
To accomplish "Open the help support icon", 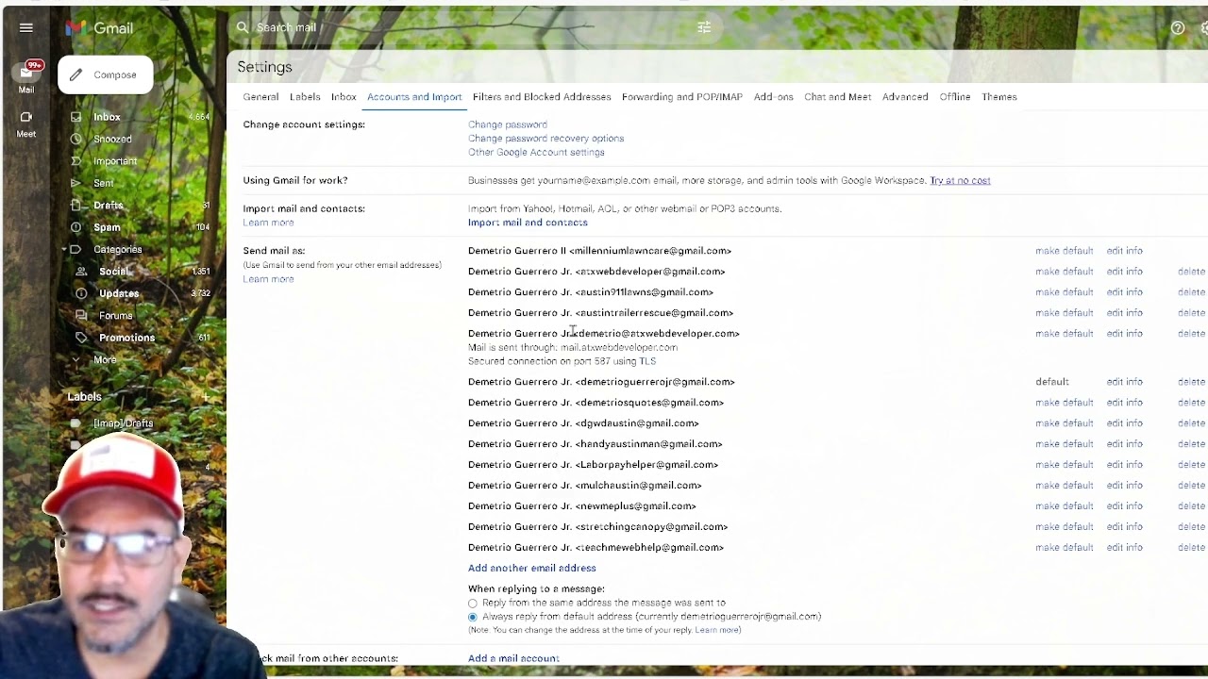I will (x=1178, y=28).
